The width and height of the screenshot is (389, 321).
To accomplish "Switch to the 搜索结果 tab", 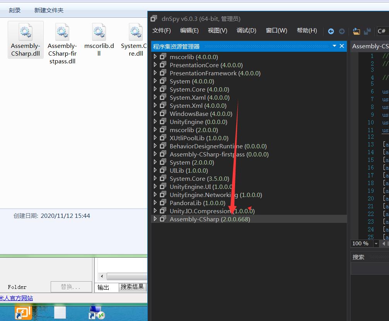I will [132, 287].
